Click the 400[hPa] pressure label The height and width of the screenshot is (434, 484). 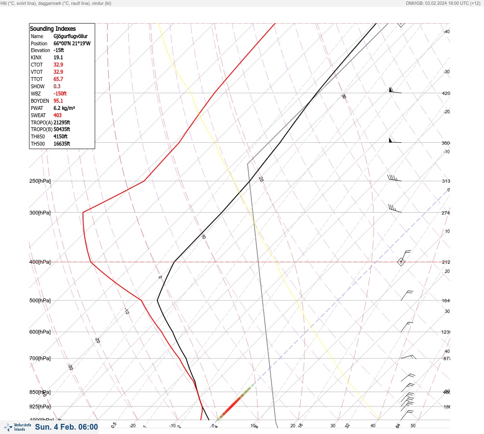tap(40, 262)
